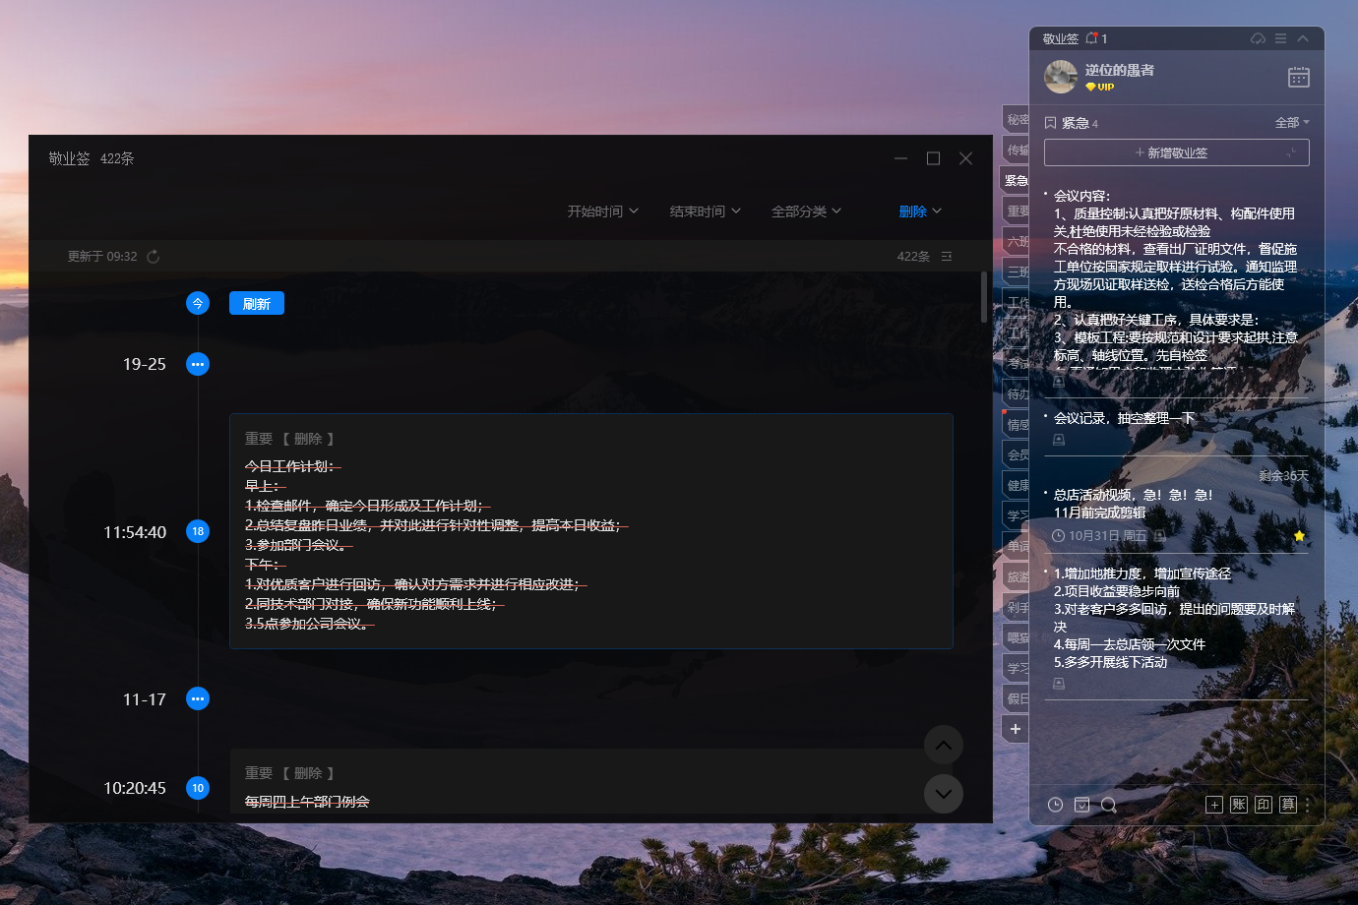The width and height of the screenshot is (1358, 905).
Task: Click the 今 timeline marker
Action: point(198,303)
